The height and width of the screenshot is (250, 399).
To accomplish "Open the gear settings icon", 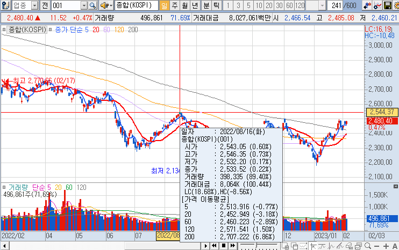I will [x=396, y=5].
